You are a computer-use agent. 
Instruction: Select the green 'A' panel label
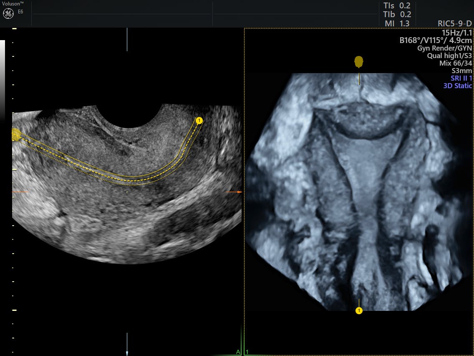click(x=238, y=352)
